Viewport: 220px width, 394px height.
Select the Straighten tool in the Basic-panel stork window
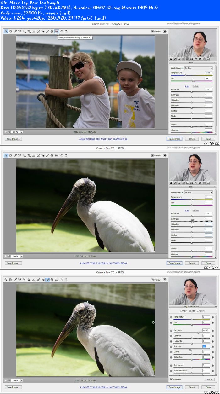33,155
